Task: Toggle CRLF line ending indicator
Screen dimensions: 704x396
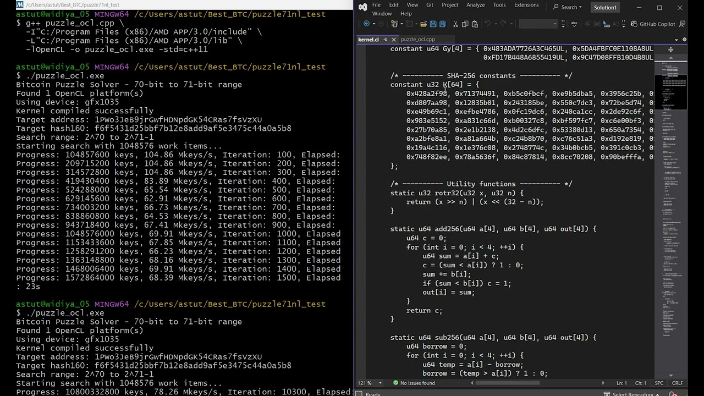Action: [677, 383]
